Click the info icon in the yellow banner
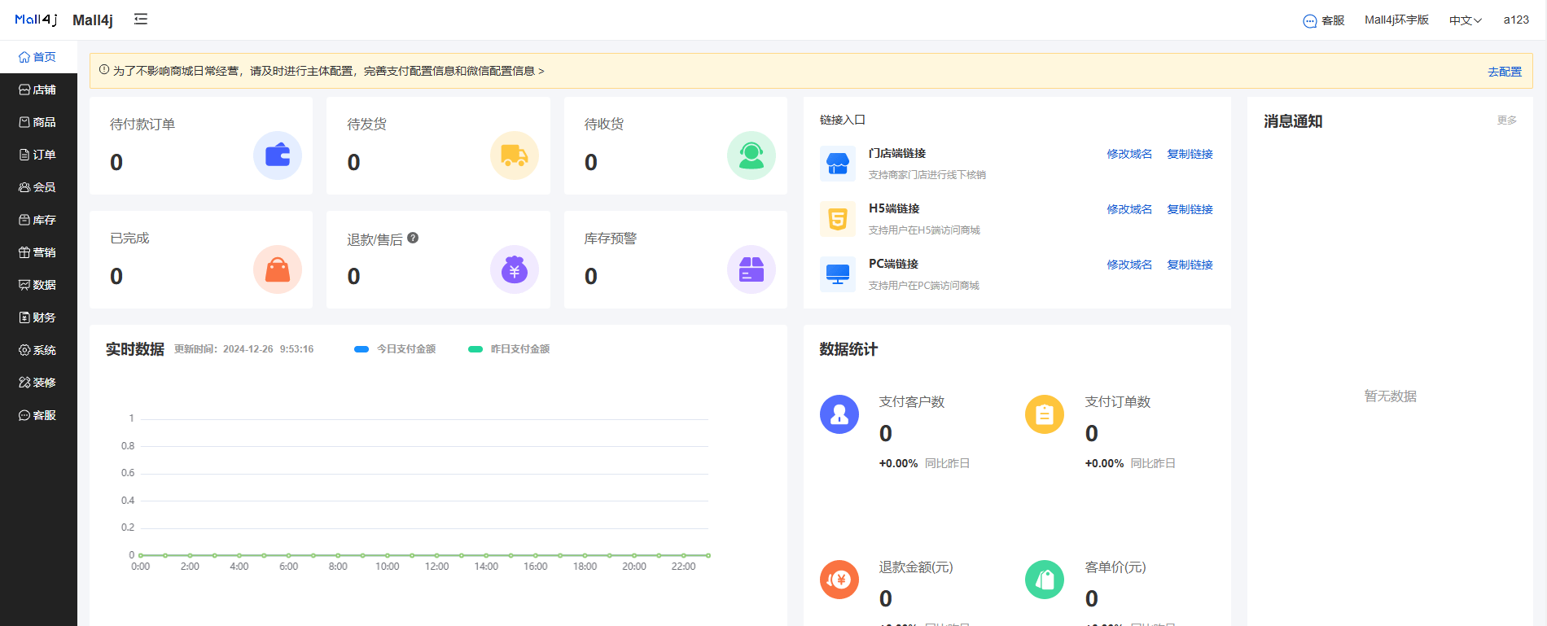This screenshot has width=1547, height=626. (x=104, y=70)
